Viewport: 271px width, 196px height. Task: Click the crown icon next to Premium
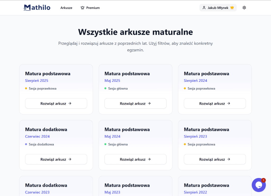pyautogui.click(x=82, y=8)
